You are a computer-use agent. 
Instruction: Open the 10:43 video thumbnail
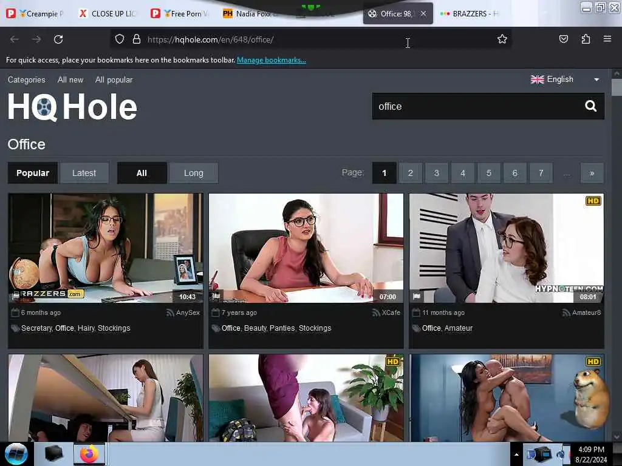point(106,248)
